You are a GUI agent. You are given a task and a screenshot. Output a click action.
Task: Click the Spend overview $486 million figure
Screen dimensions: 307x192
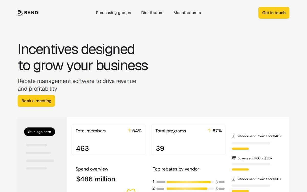(x=96, y=179)
